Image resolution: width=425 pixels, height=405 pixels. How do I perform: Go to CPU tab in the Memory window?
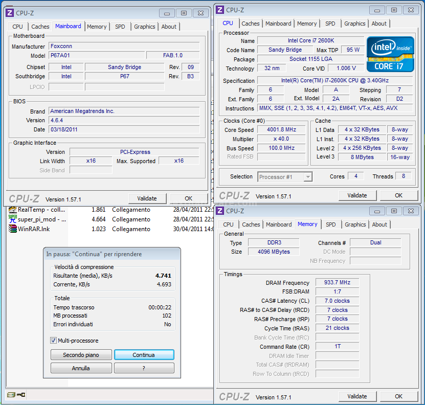click(x=228, y=224)
